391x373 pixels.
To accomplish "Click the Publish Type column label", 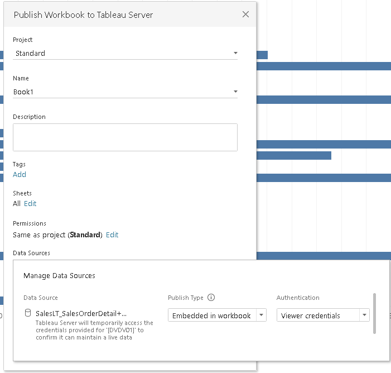I will [x=186, y=298].
